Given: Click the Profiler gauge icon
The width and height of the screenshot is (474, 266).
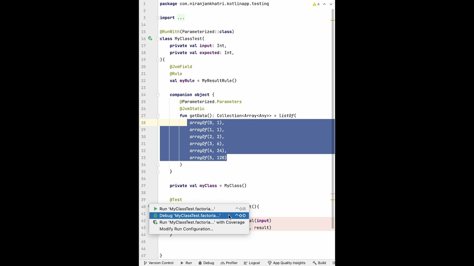Looking at the screenshot, I should point(223,263).
